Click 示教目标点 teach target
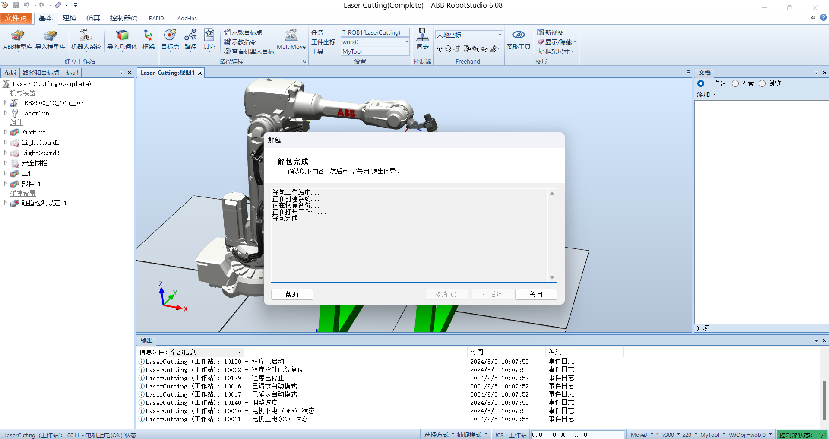The image size is (829, 439). tap(243, 32)
